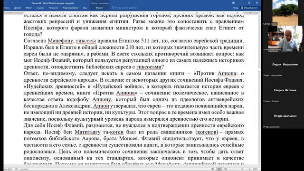Open the Ссылки ribbon tab
Viewport: 304px width, 171px height.
pos(40,8)
